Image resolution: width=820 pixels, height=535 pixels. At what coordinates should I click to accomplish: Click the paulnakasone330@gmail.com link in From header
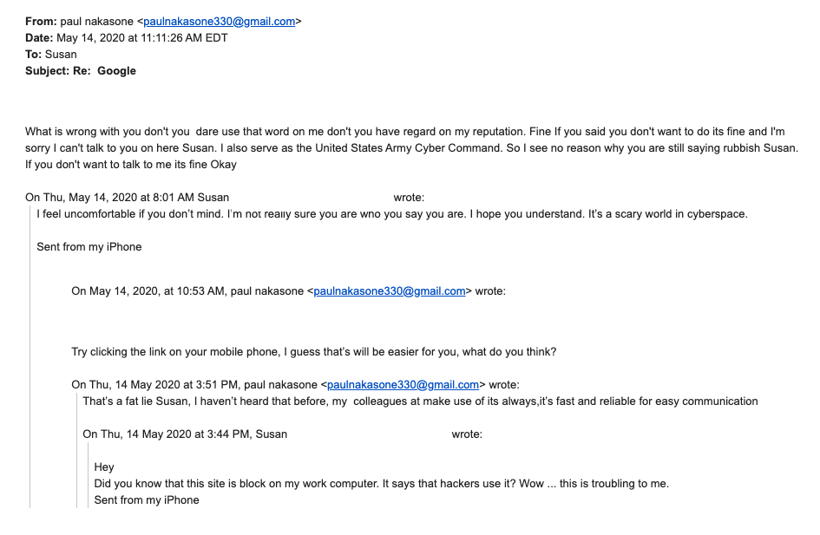click(220, 22)
